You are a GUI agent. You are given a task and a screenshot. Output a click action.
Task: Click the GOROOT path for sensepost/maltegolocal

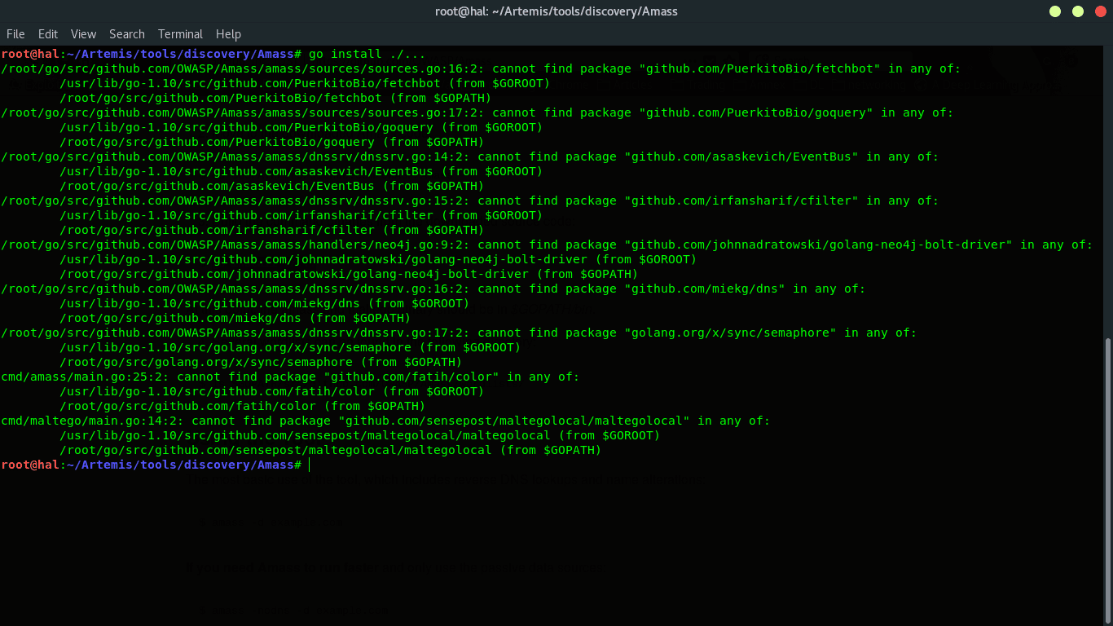[x=360, y=435]
